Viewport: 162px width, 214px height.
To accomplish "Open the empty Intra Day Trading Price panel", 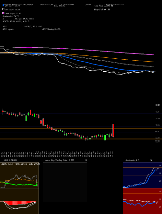I will pos(65,182).
